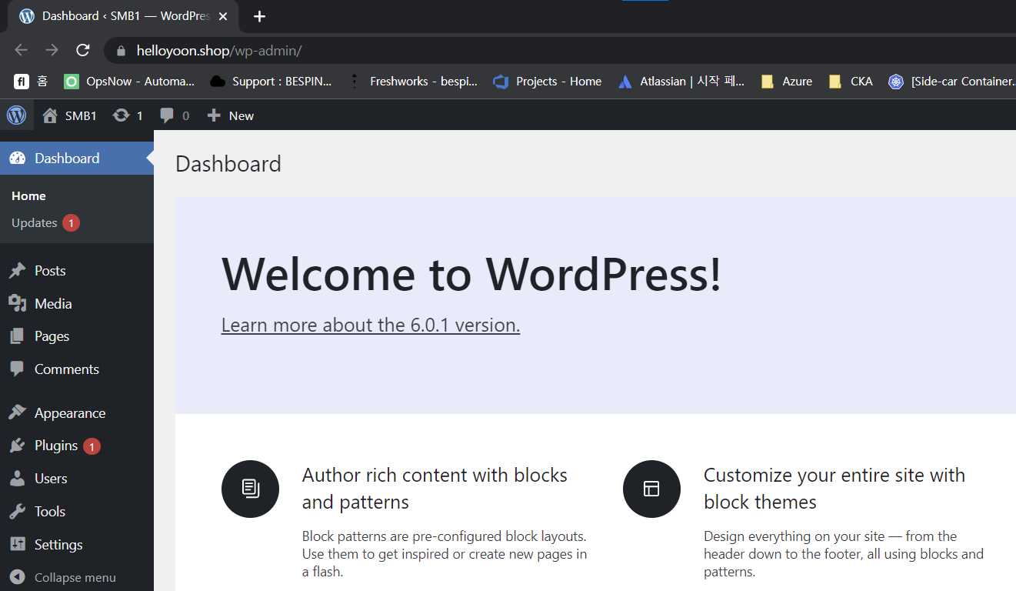The height and width of the screenshot is (591, 1016).
Task: Open the Freshworks bookmark
Action: (x=413, y=82)
